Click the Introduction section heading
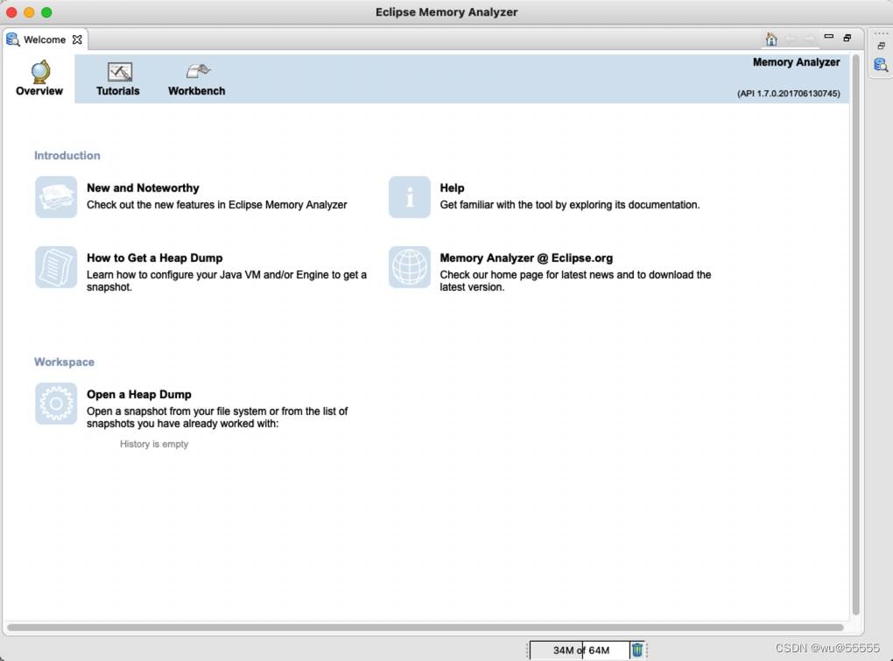Viewport: 893px width, 661px height. (67, 156)
